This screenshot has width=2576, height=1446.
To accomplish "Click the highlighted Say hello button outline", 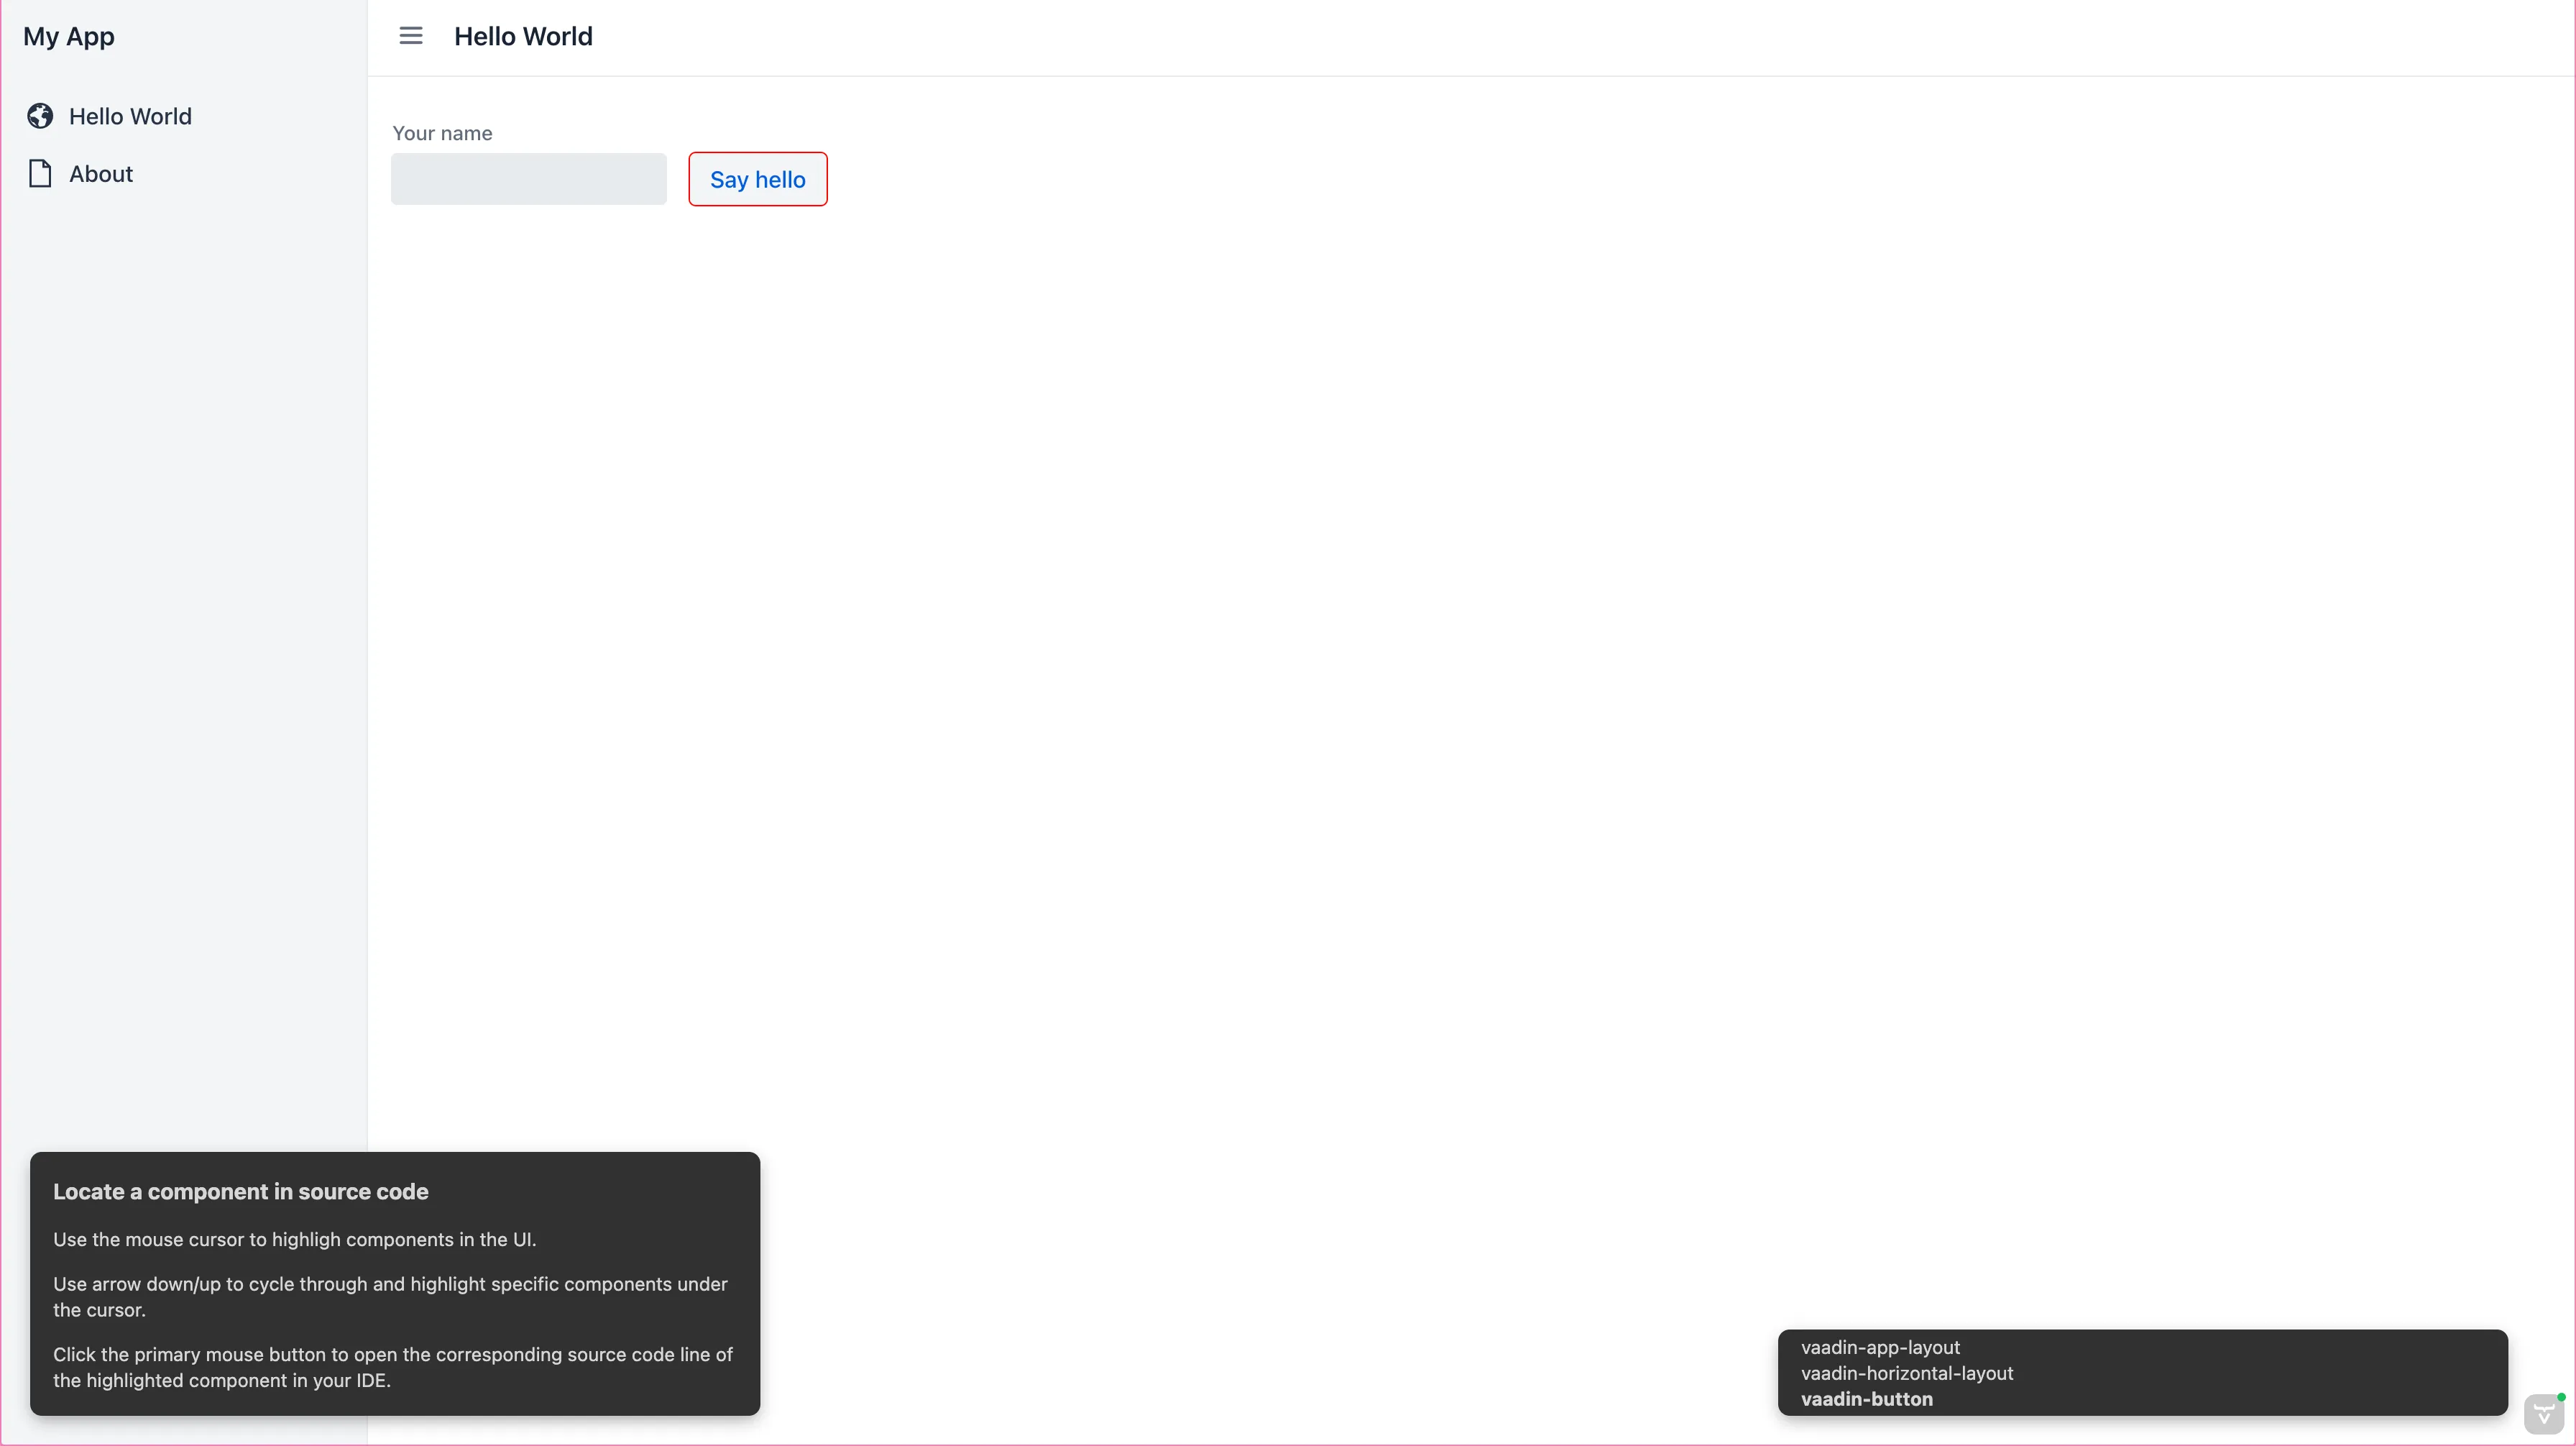I will coord(757,179).
